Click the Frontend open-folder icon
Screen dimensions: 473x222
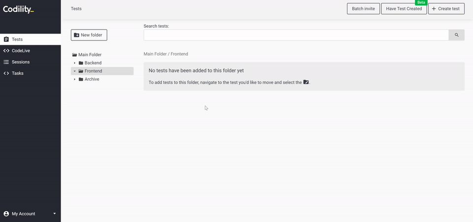click(81, 71)
